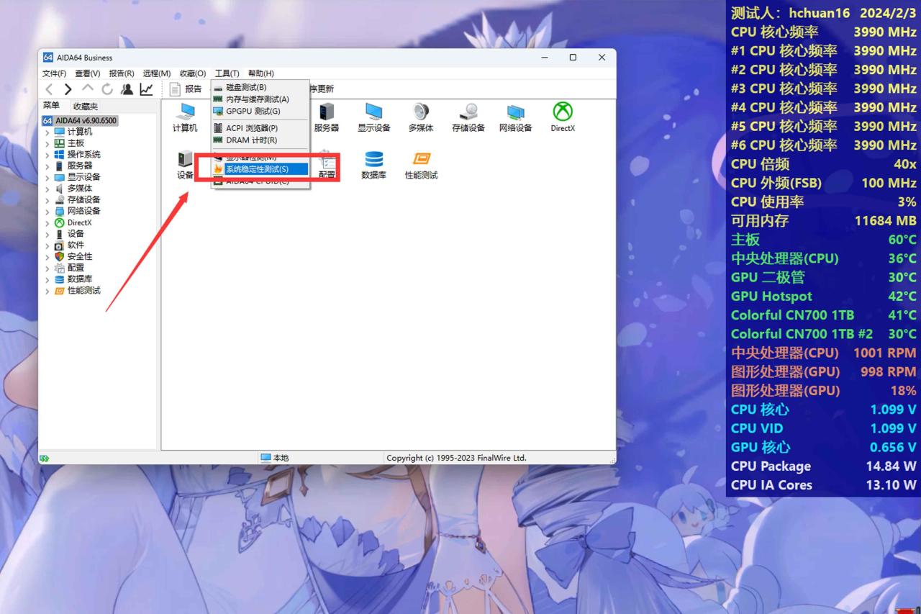The image size is (921, 614).
Task: Go forward with the toolbar forward arrow
Action: [68, 89]
